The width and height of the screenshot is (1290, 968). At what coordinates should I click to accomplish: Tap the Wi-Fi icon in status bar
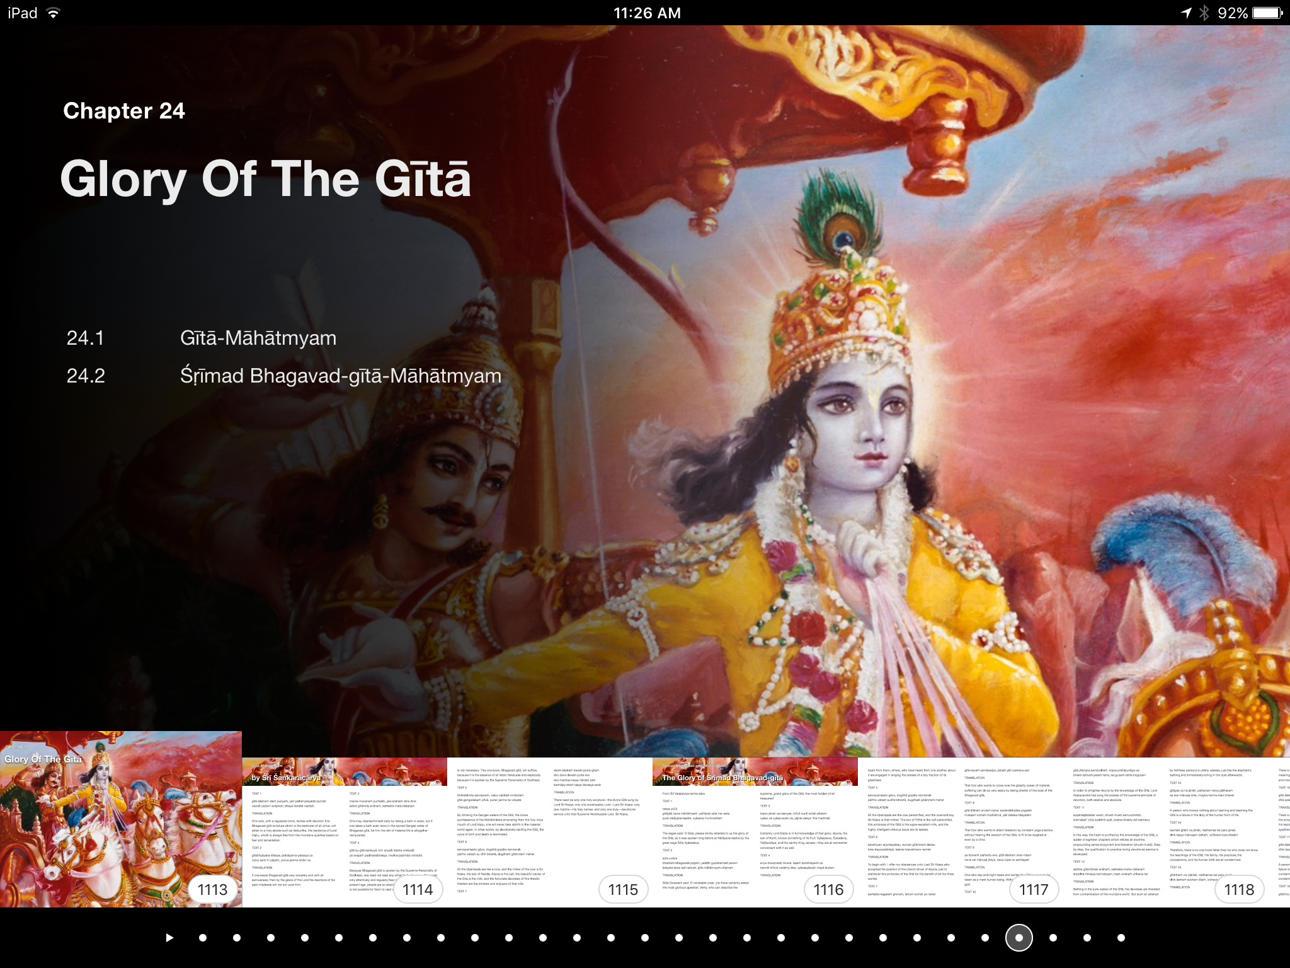(54, 13)
